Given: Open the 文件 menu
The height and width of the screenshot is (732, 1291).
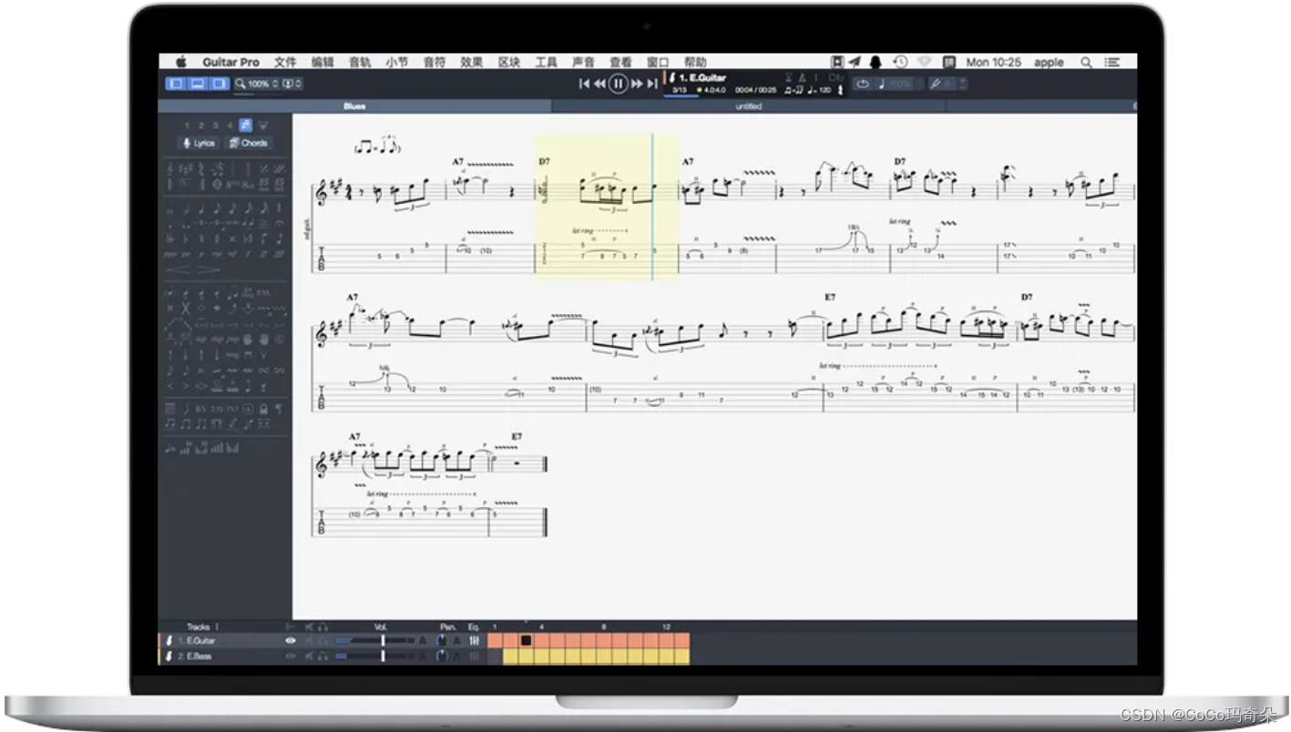Looking at the screenshot, I should click(x=285, y=62).
